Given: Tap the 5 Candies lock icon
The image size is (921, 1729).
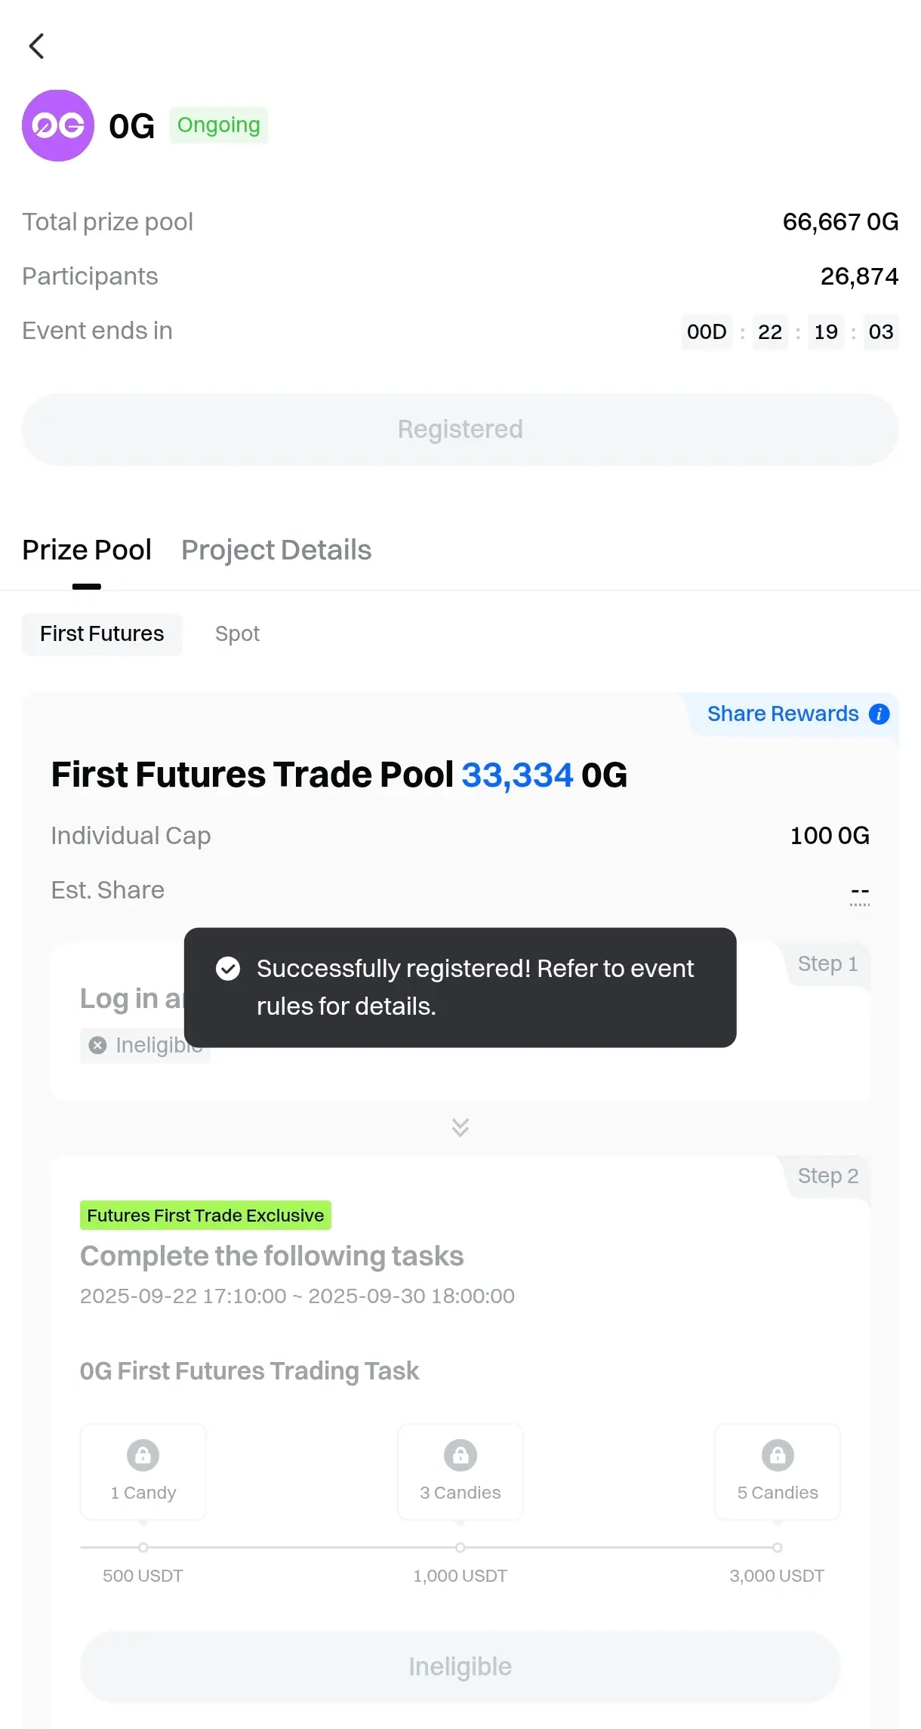Looking at the screenshot, I should pos(778,1455).
